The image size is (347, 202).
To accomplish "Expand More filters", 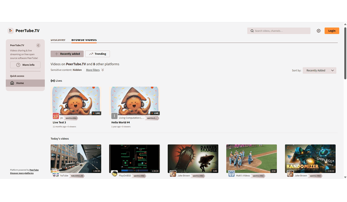I will 95,70.
